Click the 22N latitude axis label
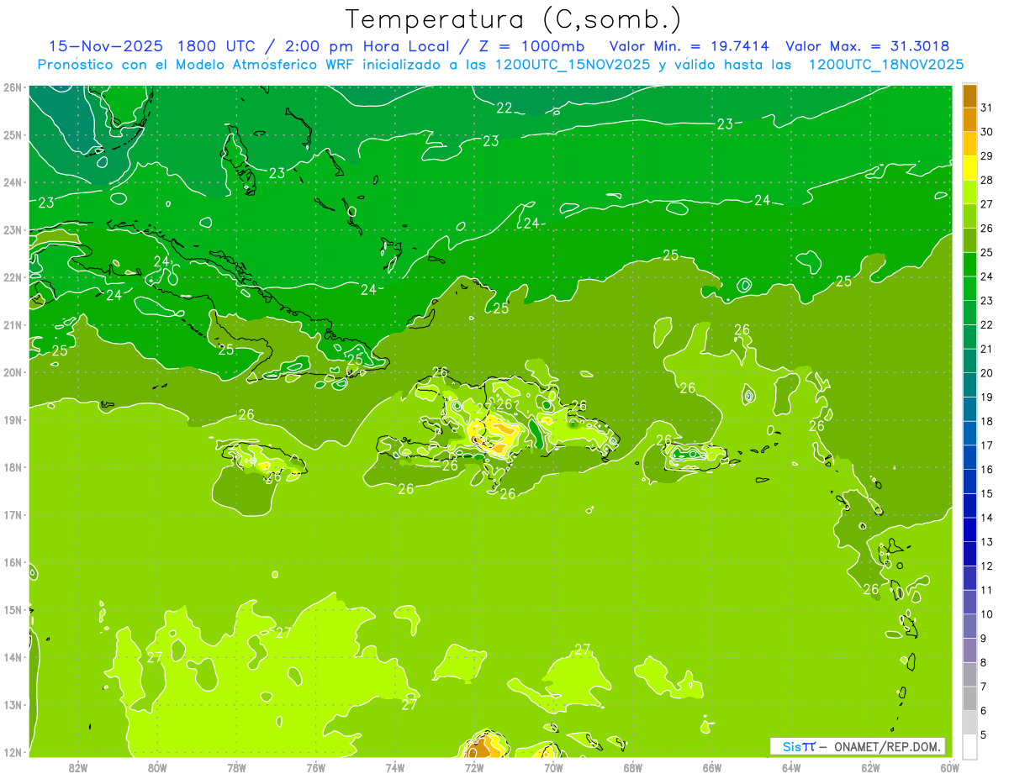The image size is (1009, 779). (13, 277)
